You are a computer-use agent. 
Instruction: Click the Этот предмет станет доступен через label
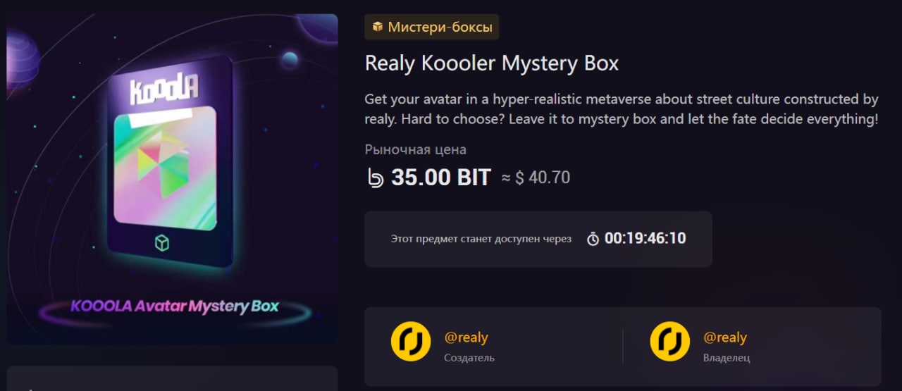[x=481, y=239]
